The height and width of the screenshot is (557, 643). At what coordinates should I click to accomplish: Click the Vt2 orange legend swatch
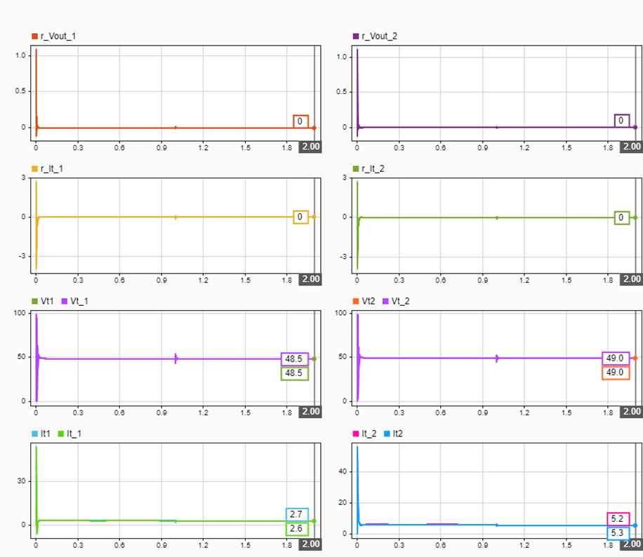pyautogui.click(x=356, y=301)
